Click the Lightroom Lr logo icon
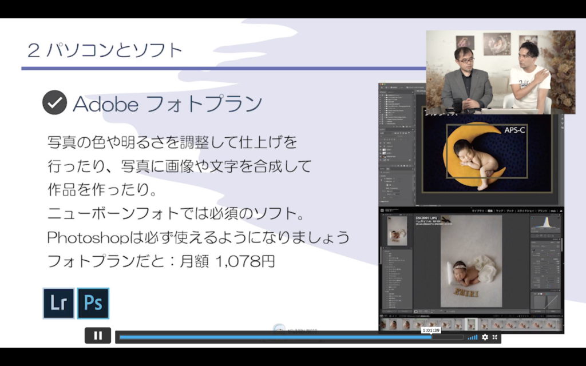 tap(59, 303)
